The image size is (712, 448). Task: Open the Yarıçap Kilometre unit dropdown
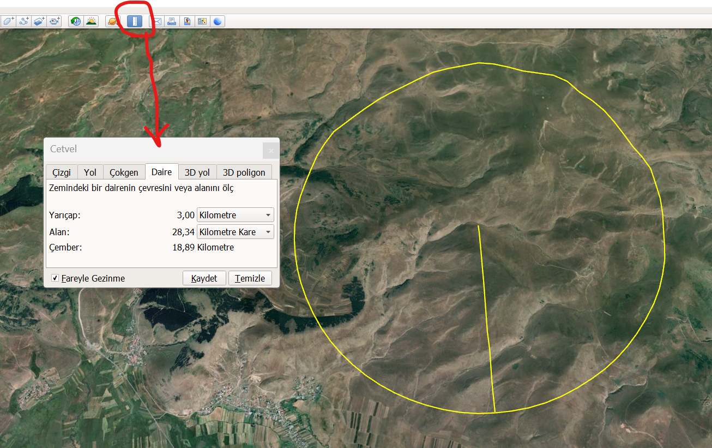click(235, 215)
